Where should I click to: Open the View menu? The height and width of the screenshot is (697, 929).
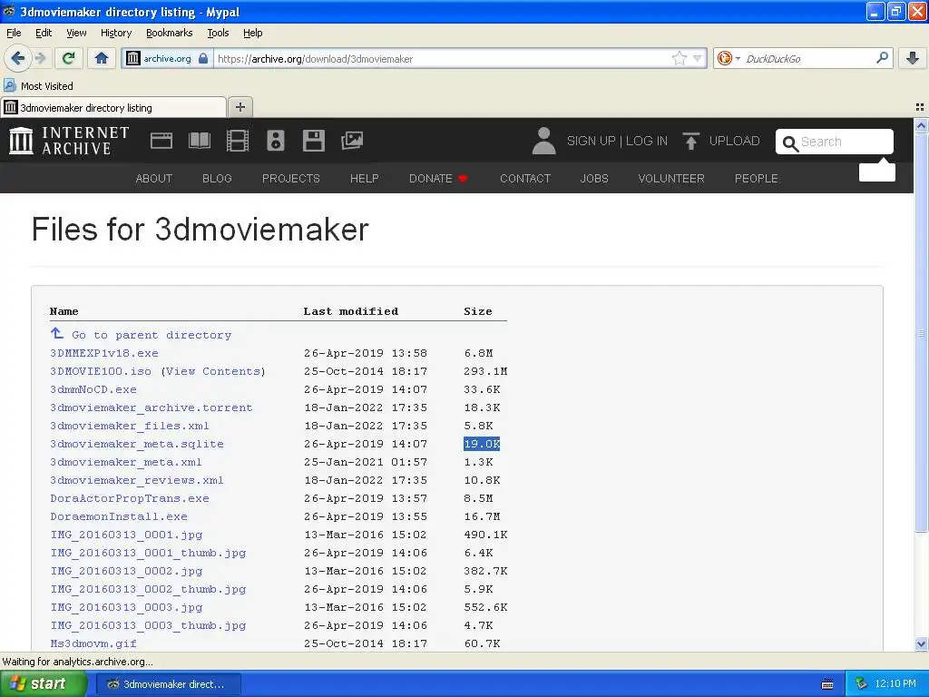76,33
